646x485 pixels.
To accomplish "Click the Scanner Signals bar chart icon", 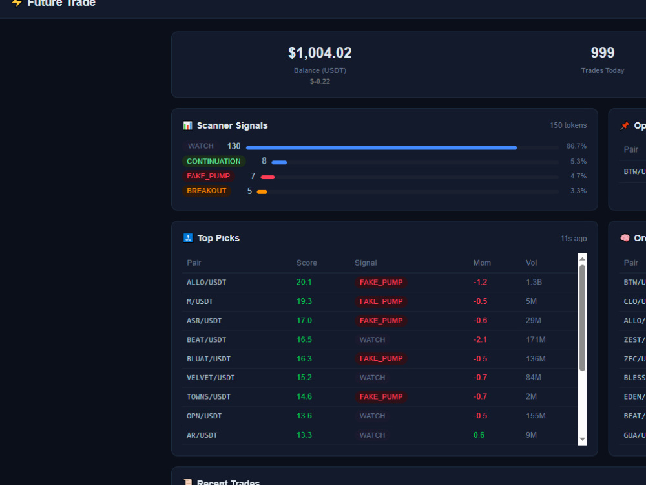I will (187, 125).
